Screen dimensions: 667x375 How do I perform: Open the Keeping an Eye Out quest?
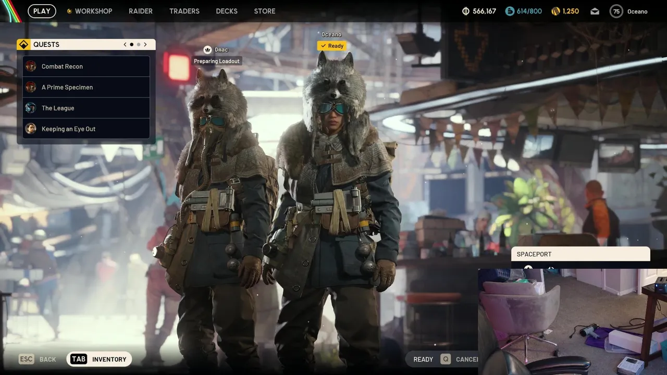(x=86, y=129)
